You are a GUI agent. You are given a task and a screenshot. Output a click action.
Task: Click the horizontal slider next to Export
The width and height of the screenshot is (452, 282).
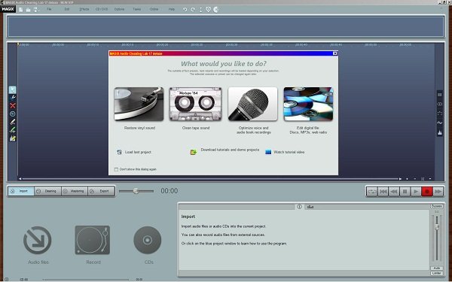pyautogui.click(x=136, y=191)
